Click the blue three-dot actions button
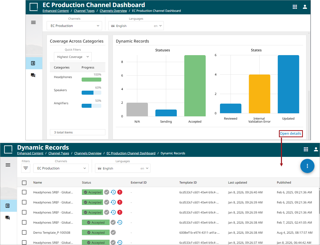The width and height of the screenshot is (320, 245). (x=307, y=166)
